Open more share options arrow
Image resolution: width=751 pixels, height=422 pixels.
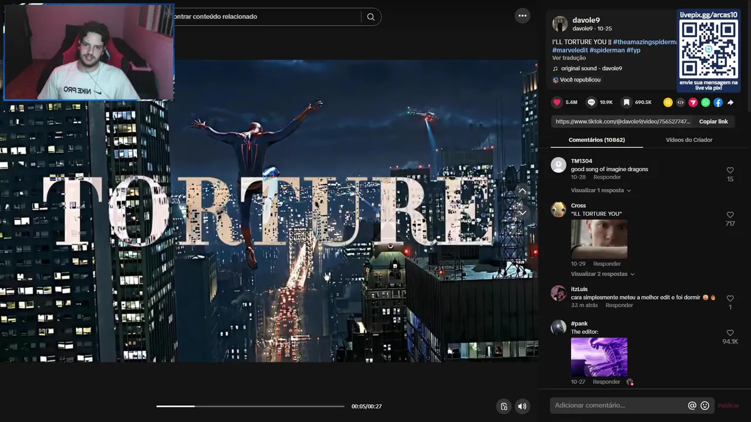coord(730,103)
